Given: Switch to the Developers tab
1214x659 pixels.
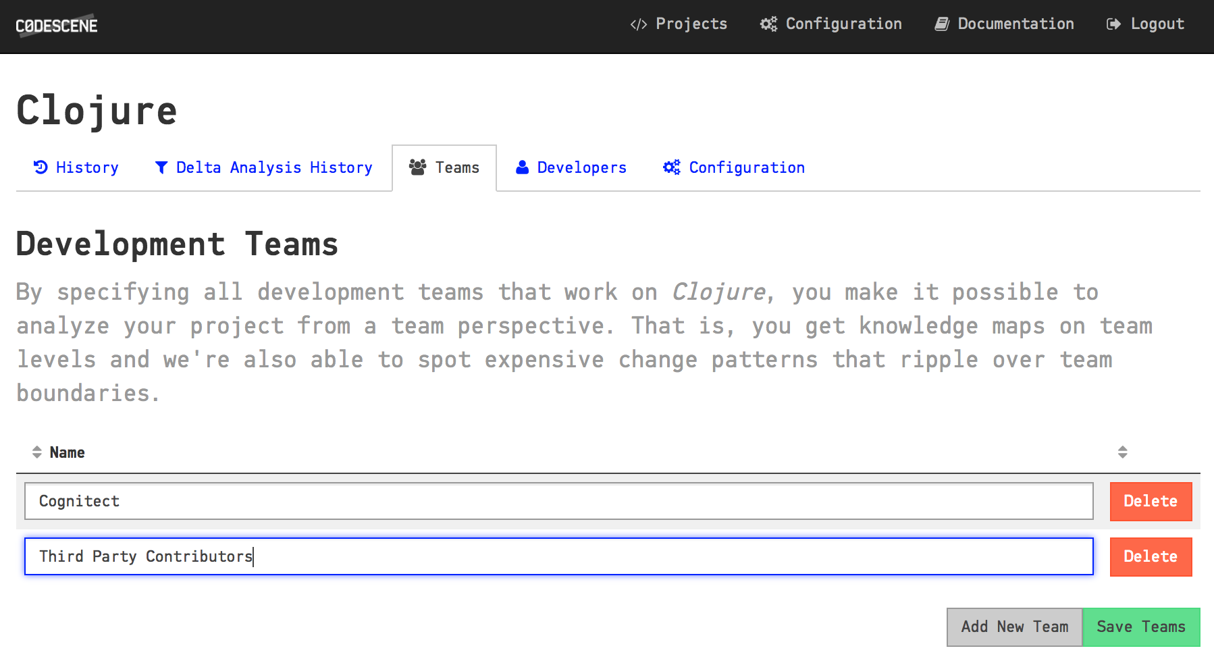Looking at the screenshot, I should click(x=581, y=167).
